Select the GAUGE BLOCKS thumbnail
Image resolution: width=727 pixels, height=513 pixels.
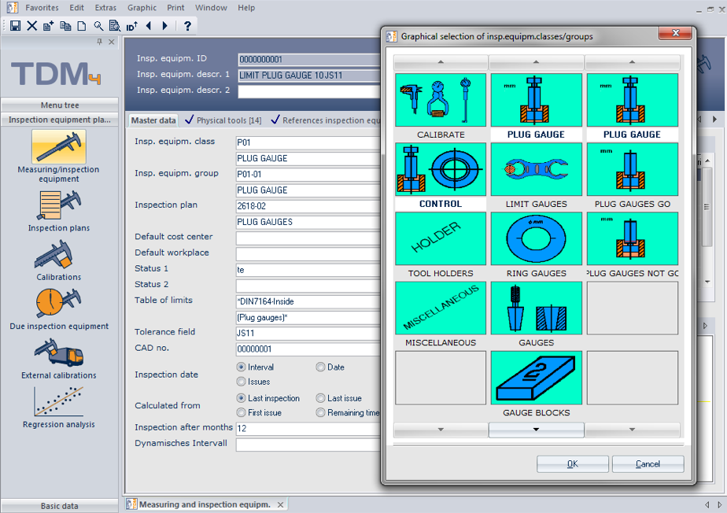[x=536, y=378]
